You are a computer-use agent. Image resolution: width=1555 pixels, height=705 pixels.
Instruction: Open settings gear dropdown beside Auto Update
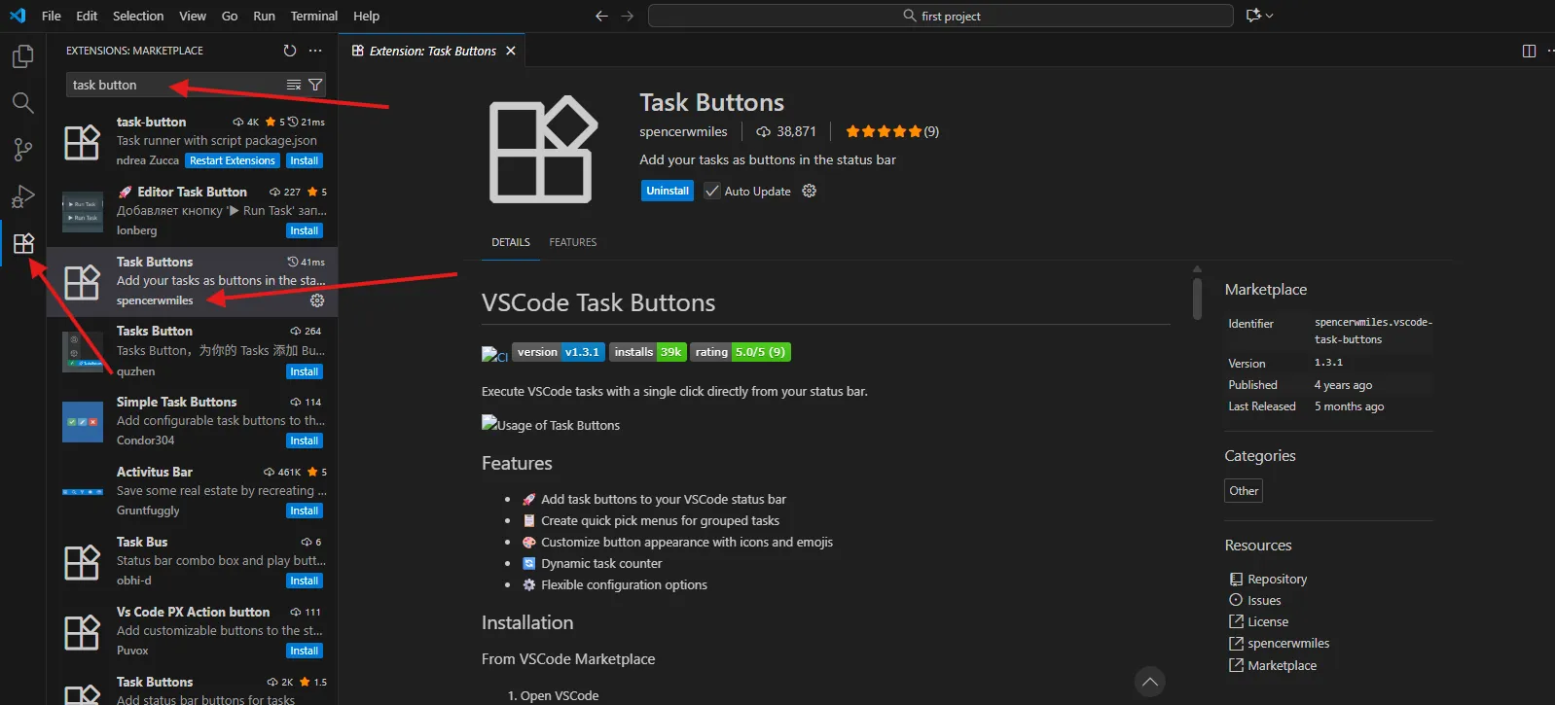[x=809, y=192]
